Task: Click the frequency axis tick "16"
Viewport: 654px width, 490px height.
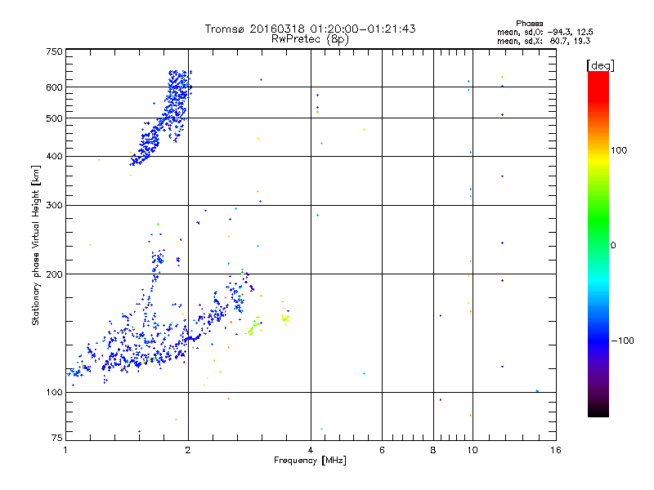Action: tap(556, 450)
